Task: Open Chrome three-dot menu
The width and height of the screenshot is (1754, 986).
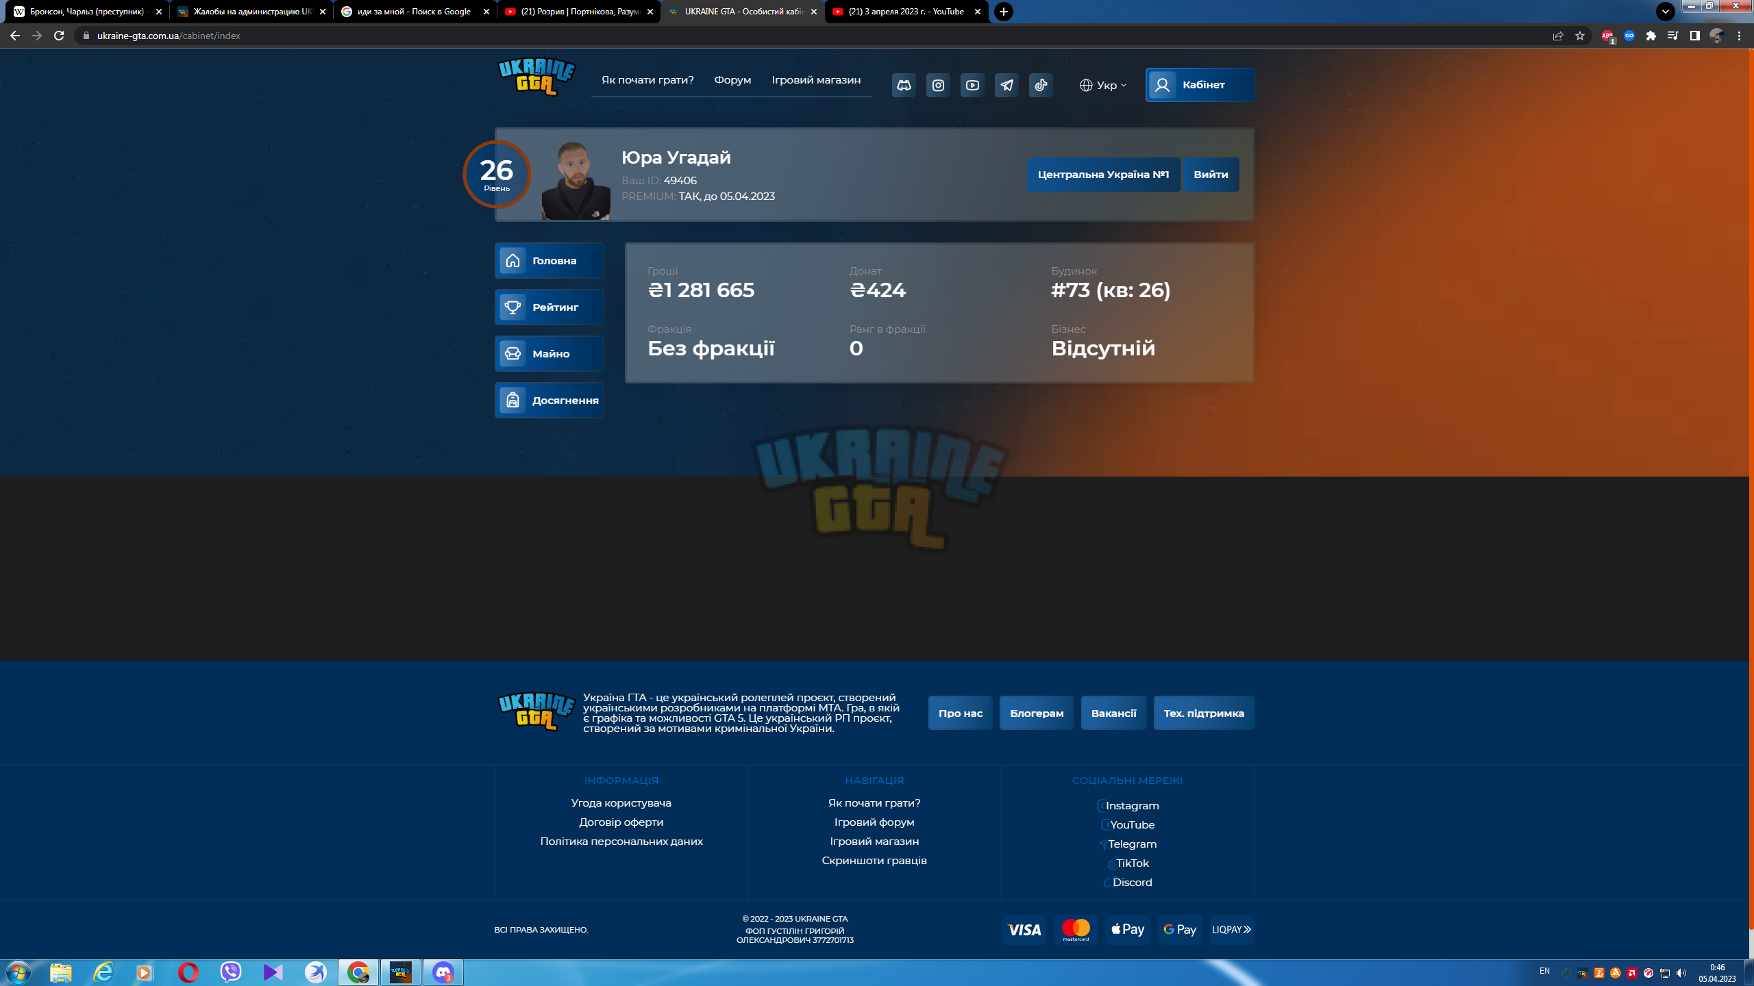Action: pyautogui.click(x=1739, y=36)
